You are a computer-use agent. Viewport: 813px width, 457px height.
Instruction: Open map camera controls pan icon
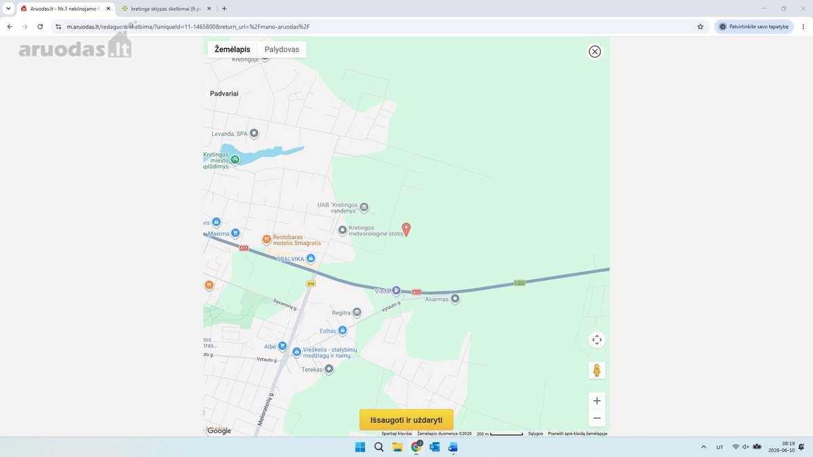(x=597, y=340)
